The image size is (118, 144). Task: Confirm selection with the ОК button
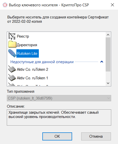pos(57,136)
